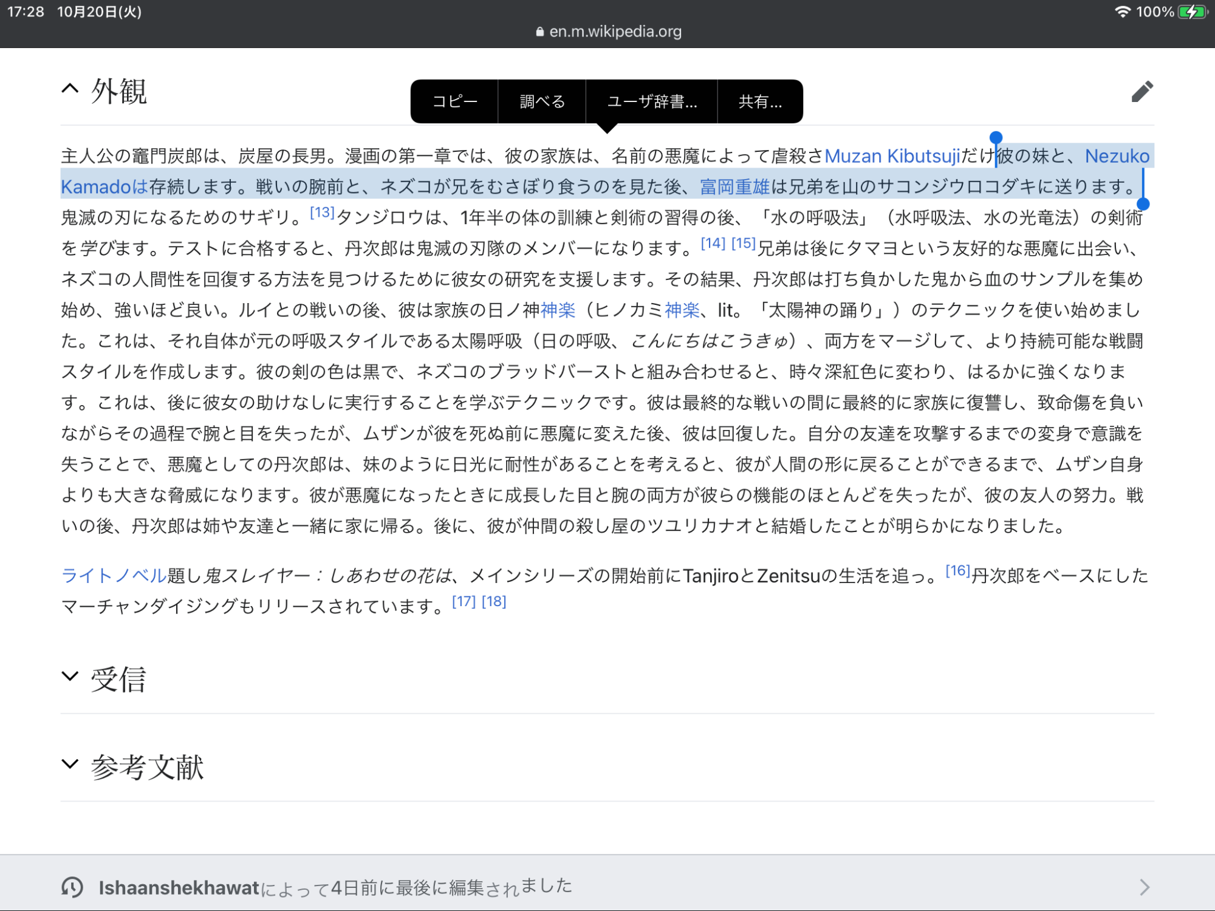Viewport: 1215px width, 911px height.
Task: Open last-edited arrow at bottom right
Action: [1144, 887]
